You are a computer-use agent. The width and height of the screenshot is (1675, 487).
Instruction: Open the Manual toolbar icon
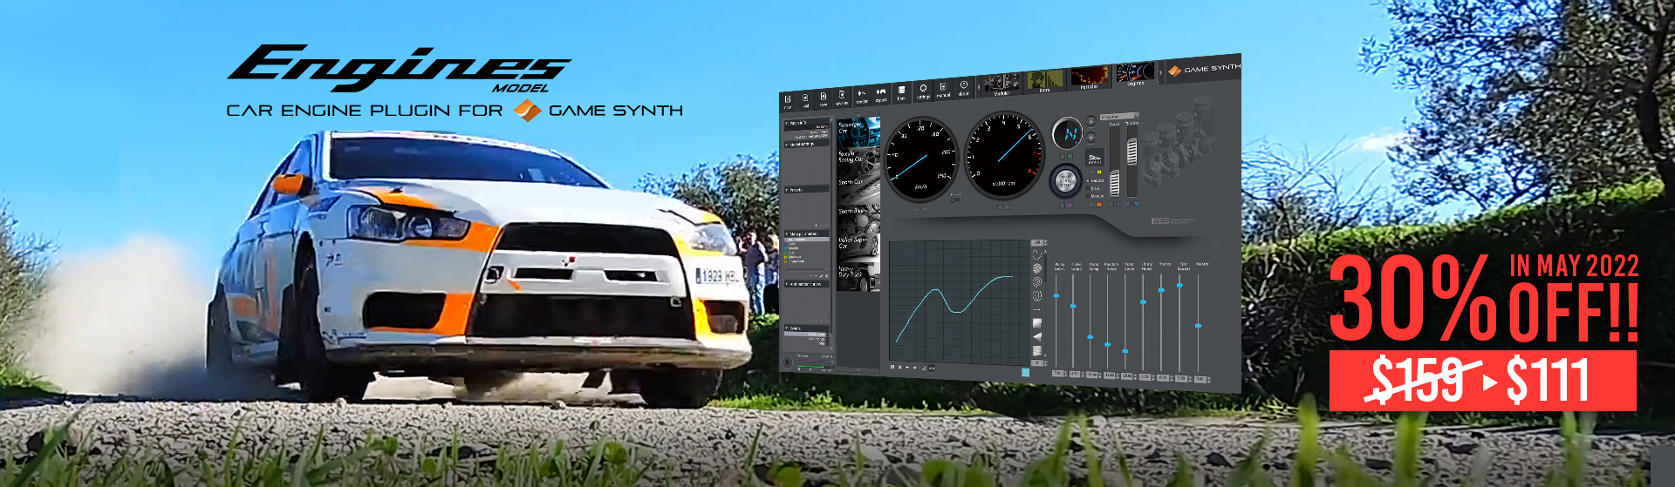click(943, 89)
